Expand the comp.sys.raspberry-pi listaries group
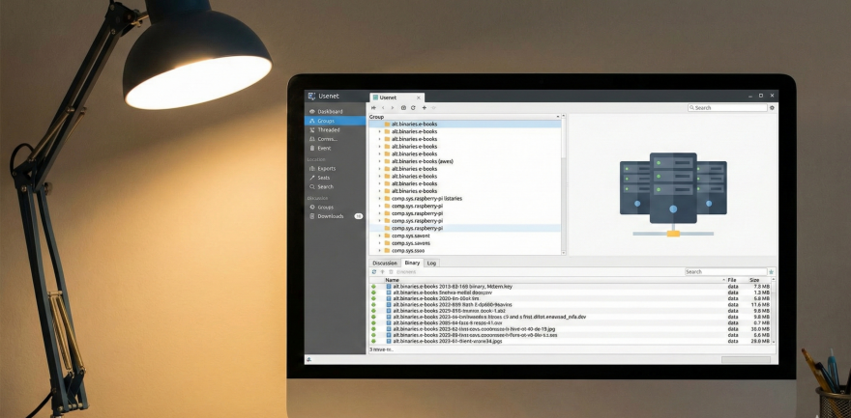Image resolution: width=851 pixels, height=418 pixels. [379, 198]
